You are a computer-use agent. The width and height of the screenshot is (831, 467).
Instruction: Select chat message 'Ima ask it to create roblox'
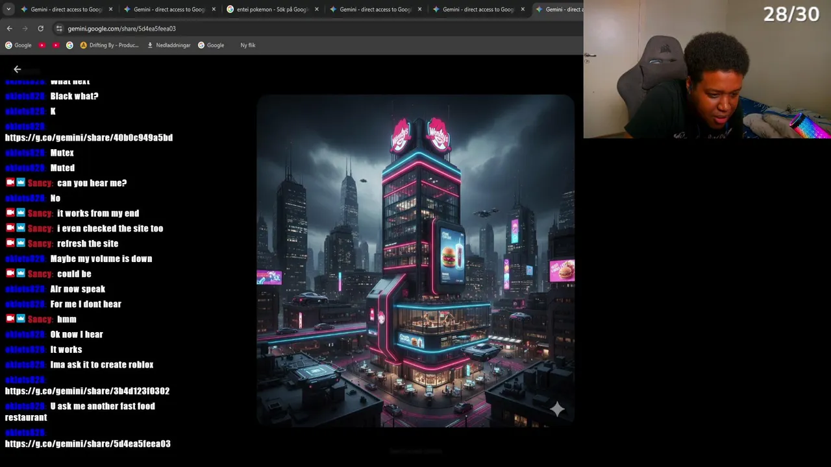click(x=102, y=365)
